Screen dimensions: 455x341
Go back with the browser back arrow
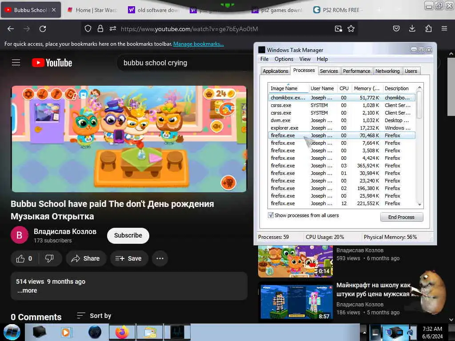(x=11, y=29)
